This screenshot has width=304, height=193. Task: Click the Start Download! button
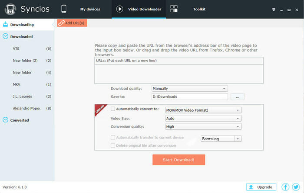[x=178, y=160]
